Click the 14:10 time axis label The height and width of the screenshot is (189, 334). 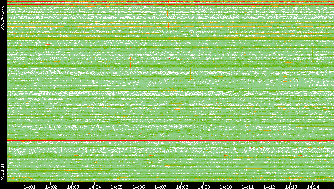click(225, 187)
